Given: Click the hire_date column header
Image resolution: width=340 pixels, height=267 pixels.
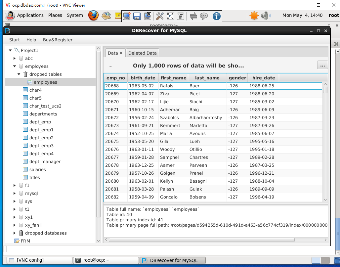Looking at the screenshot, I should [x=263, y=78].
